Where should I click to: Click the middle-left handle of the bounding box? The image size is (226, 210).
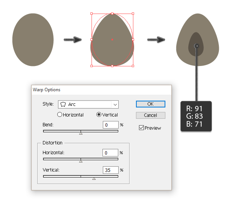(92, 40)
